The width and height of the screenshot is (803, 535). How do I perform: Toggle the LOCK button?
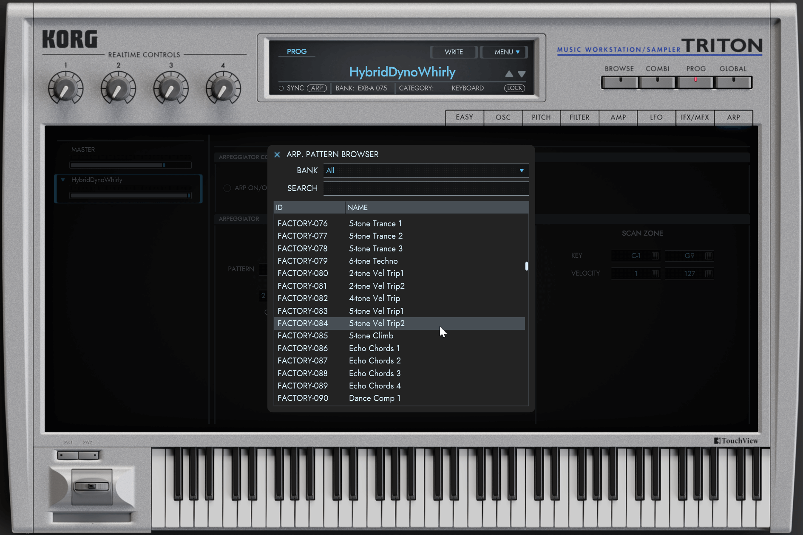pos(514,88)
